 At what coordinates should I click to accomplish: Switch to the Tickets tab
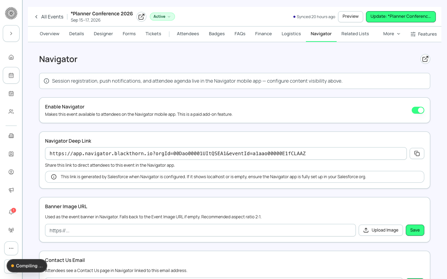pos(153,34)
